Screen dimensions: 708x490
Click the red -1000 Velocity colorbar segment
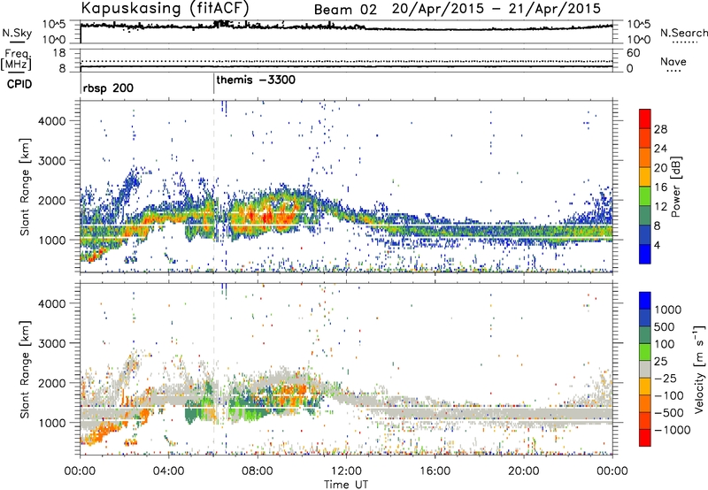(x=645, y=438)
